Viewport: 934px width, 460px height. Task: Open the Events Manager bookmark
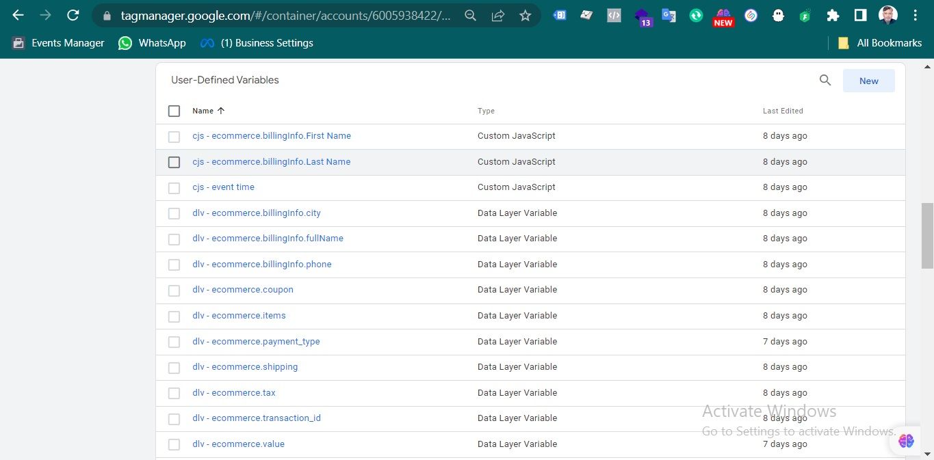58,43
